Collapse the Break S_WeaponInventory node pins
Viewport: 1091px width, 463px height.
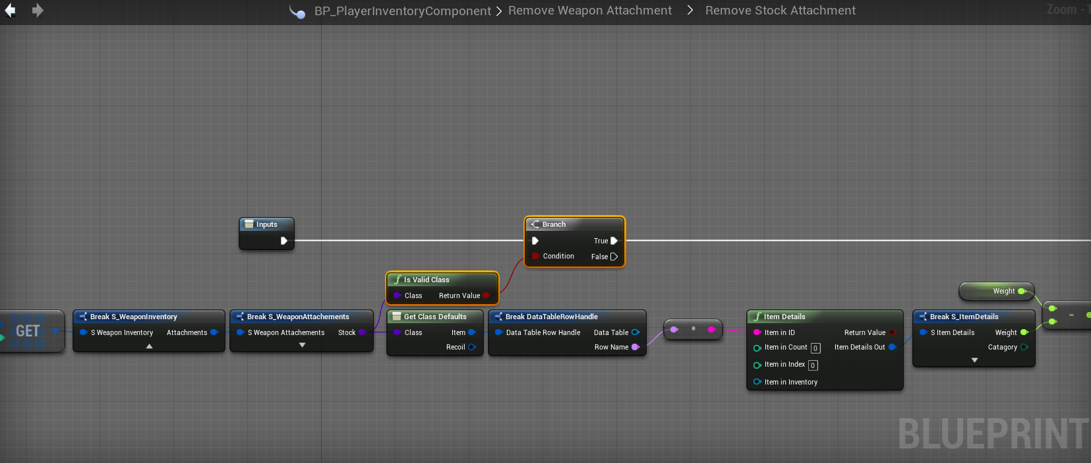coord(149,346)
